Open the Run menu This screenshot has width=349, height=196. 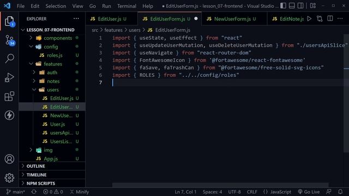[106, 6]
